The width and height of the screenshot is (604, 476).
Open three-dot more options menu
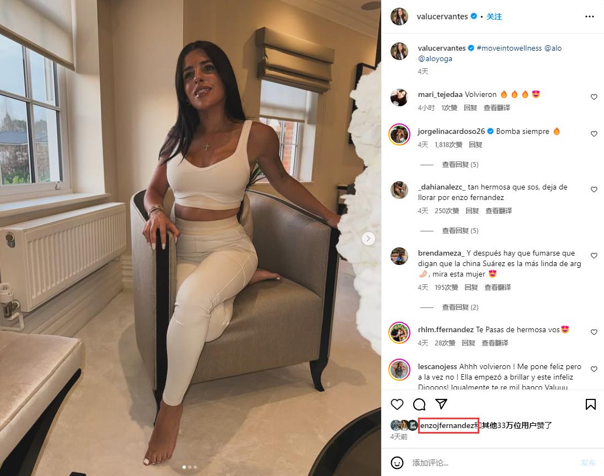point(589,17)
